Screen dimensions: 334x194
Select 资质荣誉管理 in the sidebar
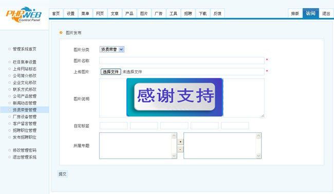point(25,110)
